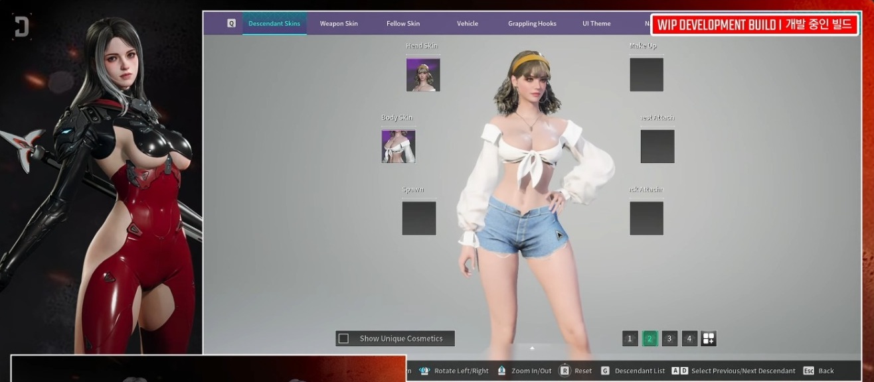Click the Reset label in bottom bar
The height and width of the screenshot is (382, 874).
coord(583,371)
